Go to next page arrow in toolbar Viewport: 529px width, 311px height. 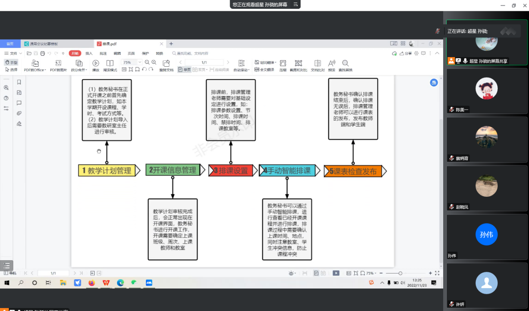[x=228, y=62]
